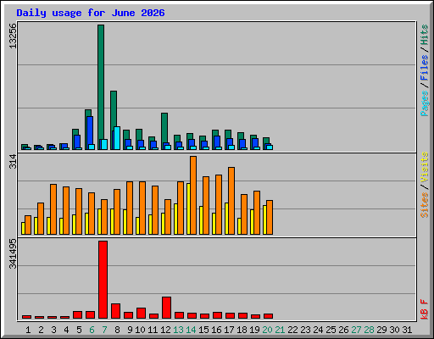
Task: Click the orange "Sites" legend label
Action: [x=425, y=205]
